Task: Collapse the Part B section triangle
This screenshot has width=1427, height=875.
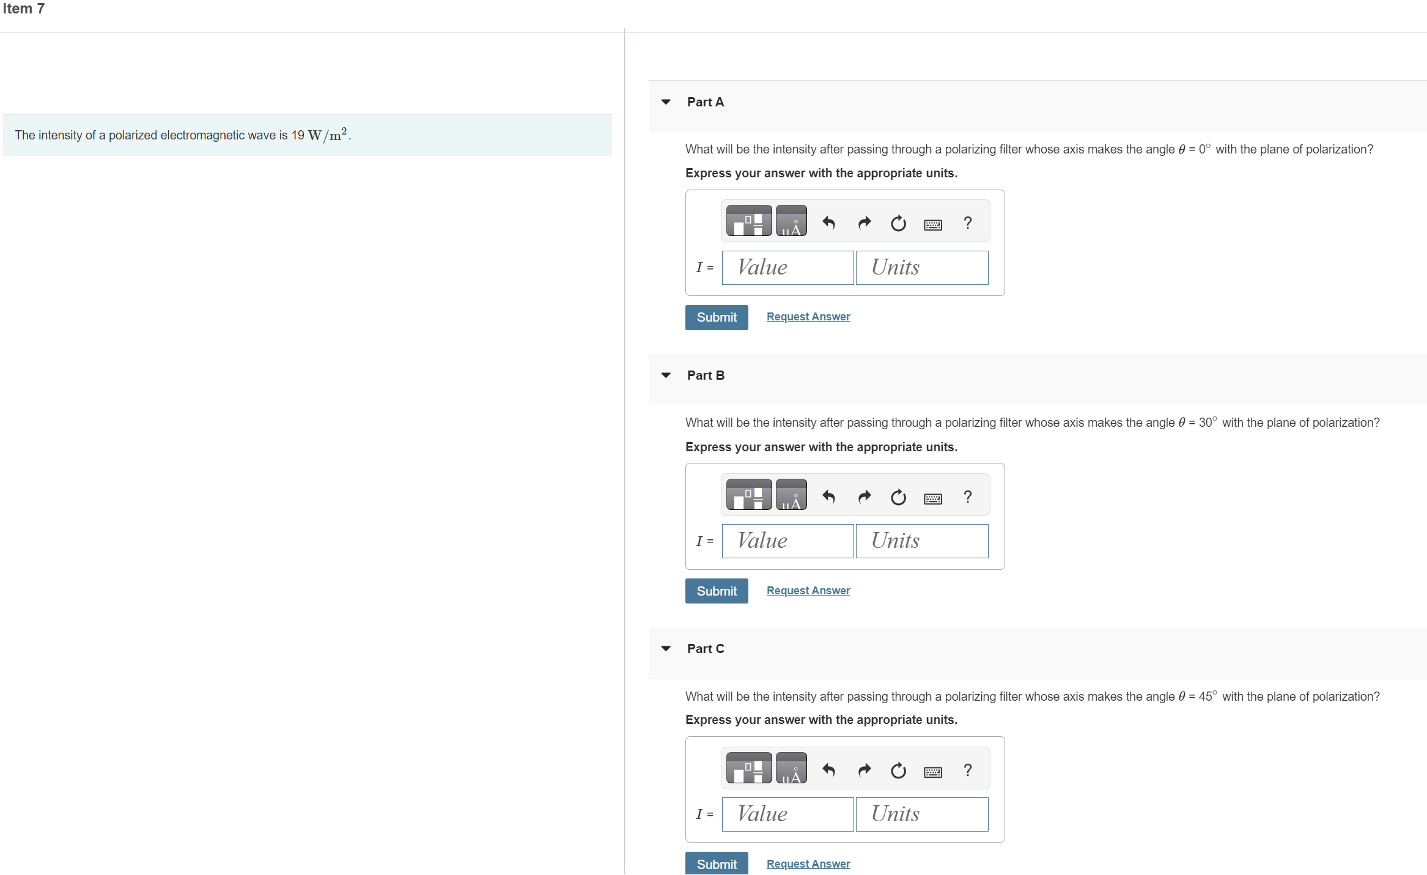Action: 666,375
